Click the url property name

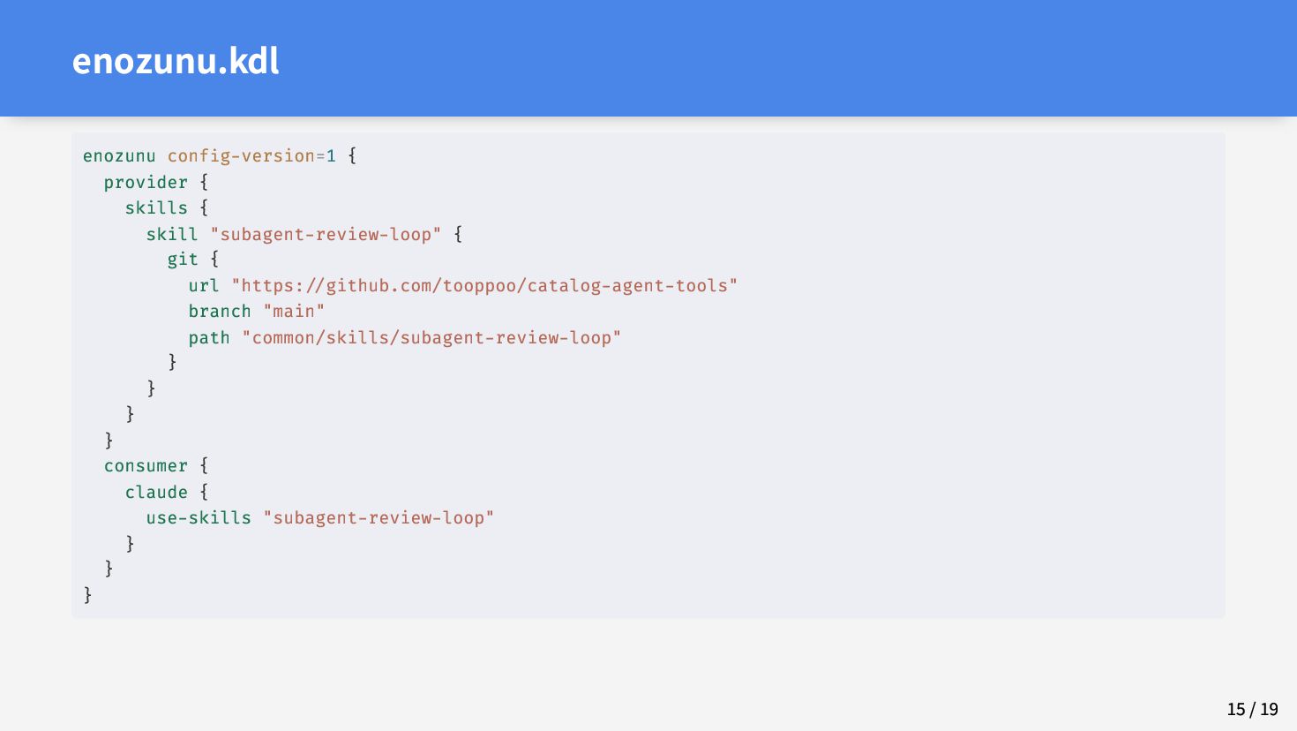[x=204, y=285]
